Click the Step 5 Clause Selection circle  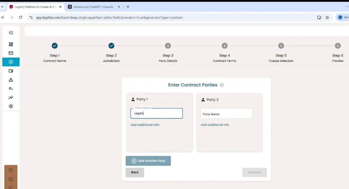pyautogui.click(x=281, y=46)
